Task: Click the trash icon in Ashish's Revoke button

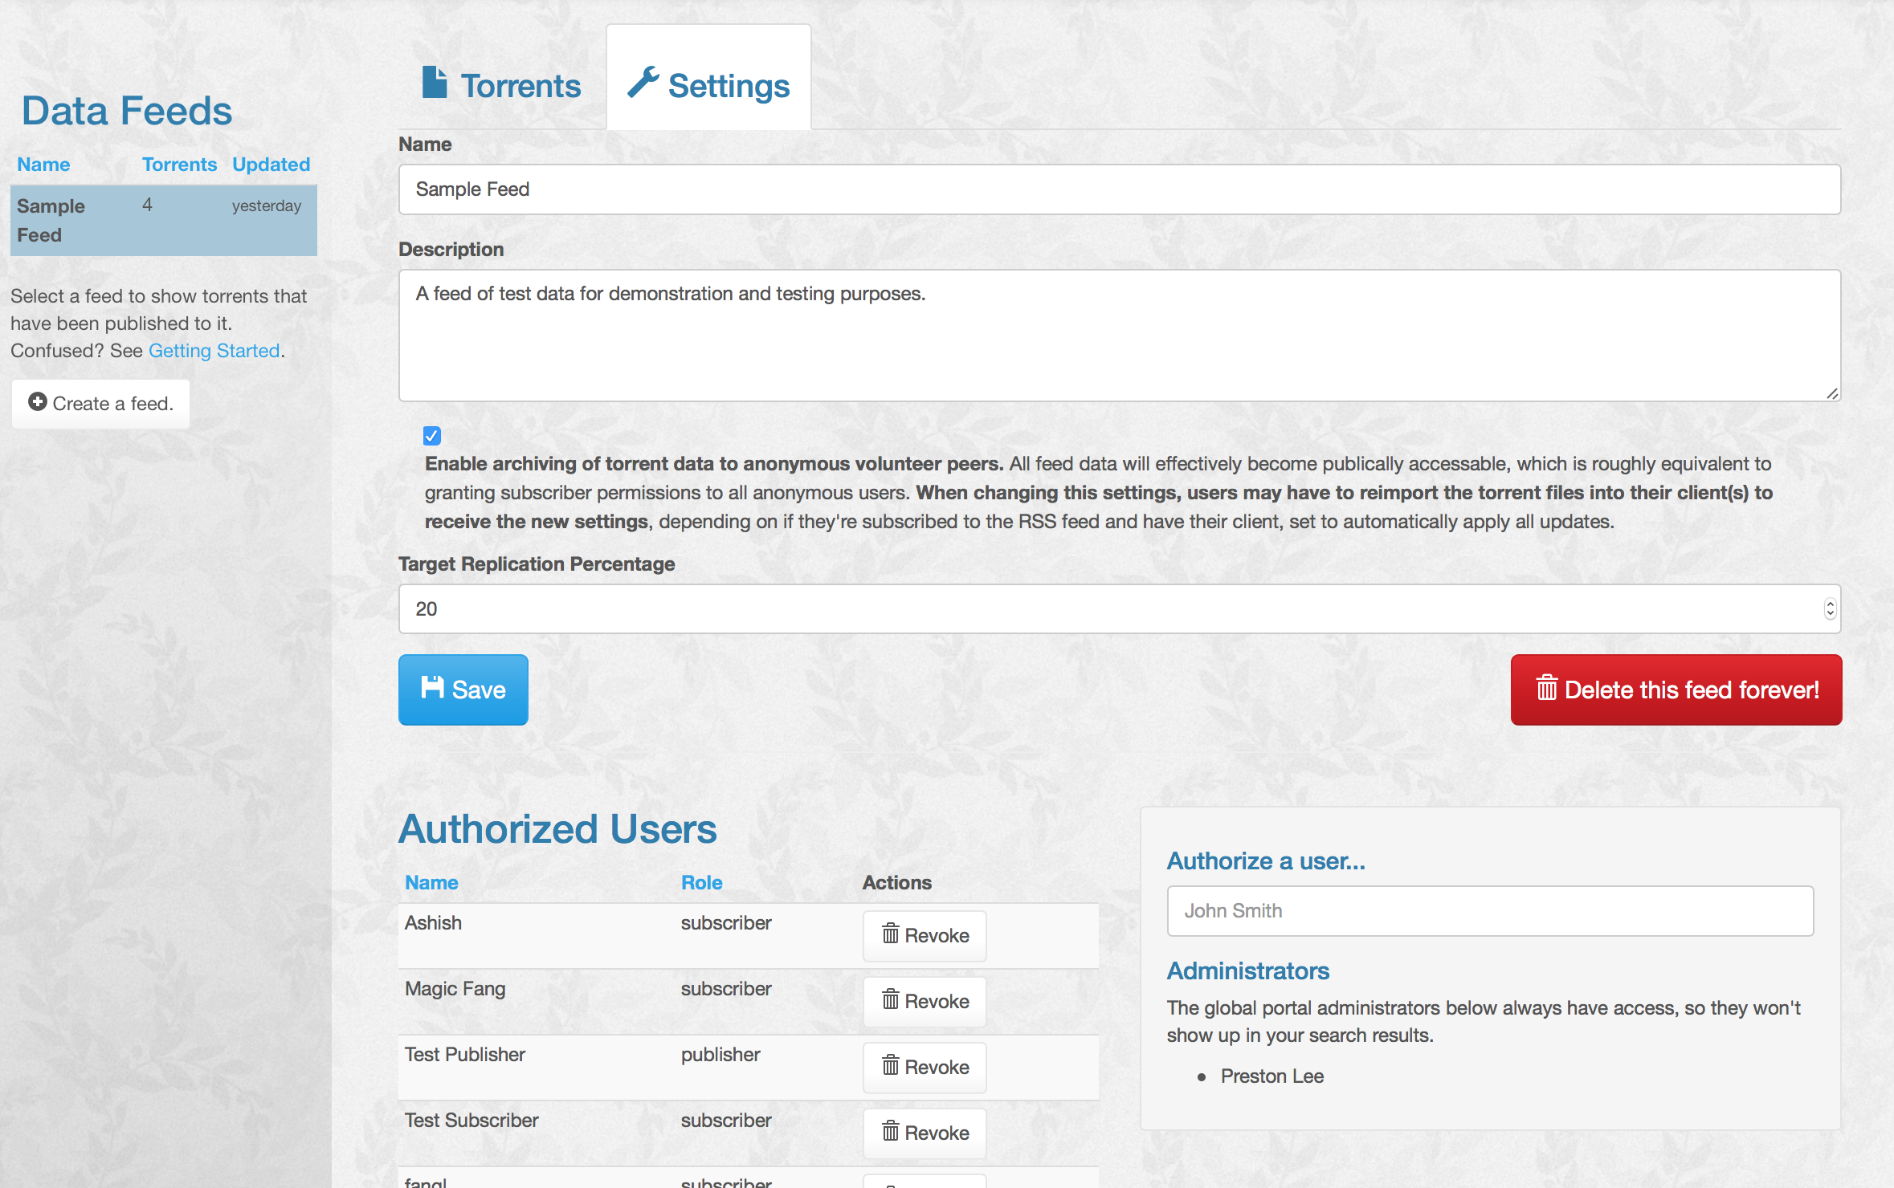Action: click(x=890, y=934)
